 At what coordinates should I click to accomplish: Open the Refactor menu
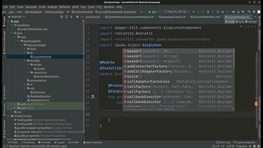coord(65,7)
